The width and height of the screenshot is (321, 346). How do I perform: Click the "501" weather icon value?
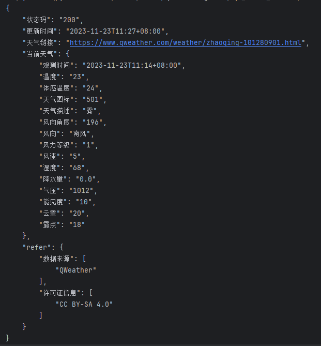tap(95, 99)
